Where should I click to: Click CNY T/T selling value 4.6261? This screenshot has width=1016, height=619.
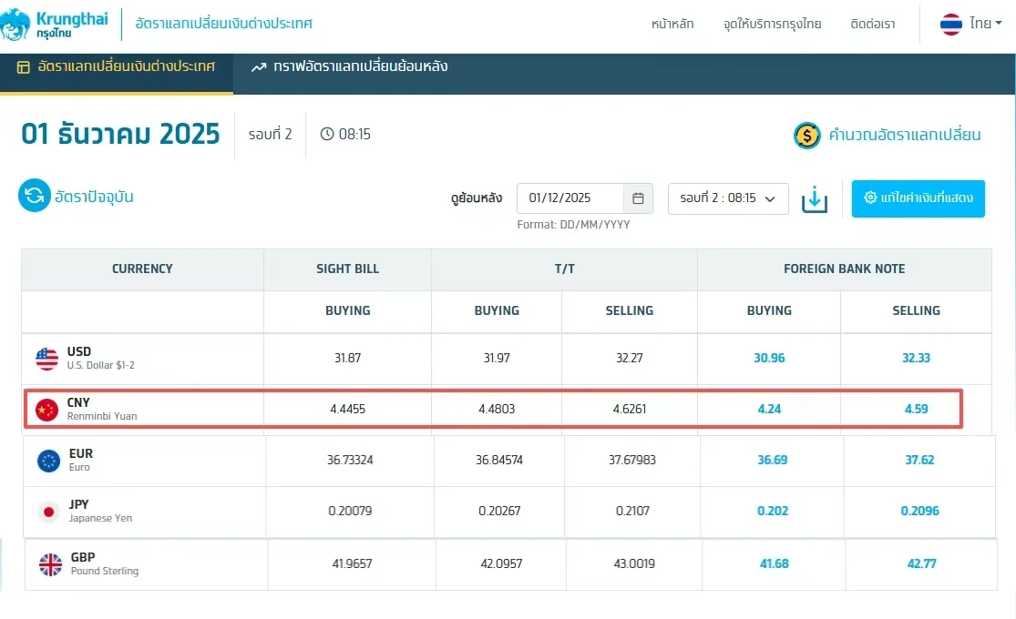629,410
